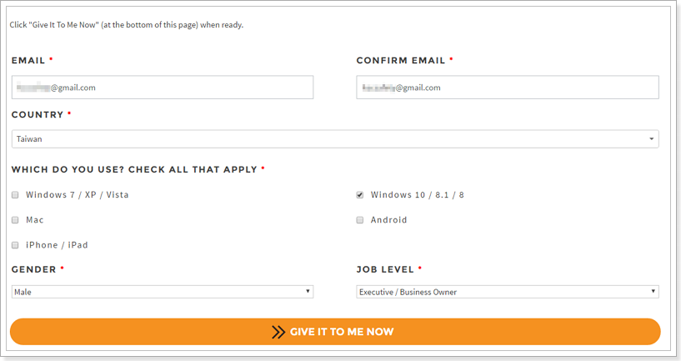Screen dimensions: 681x361
Task: Click into the Confirm Email field
Action: tap(507, 88)
